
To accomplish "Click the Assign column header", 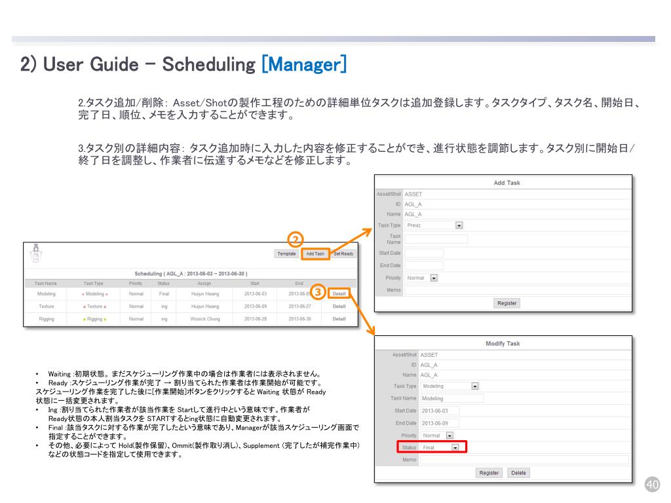I will (x=204, y=283).
